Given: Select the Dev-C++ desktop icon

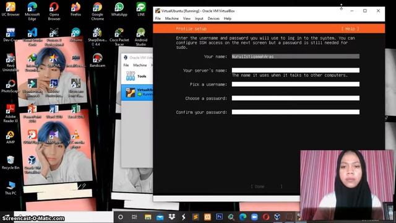Looking at the screenshot, I should pyautogui.click(x=11, y=35).
